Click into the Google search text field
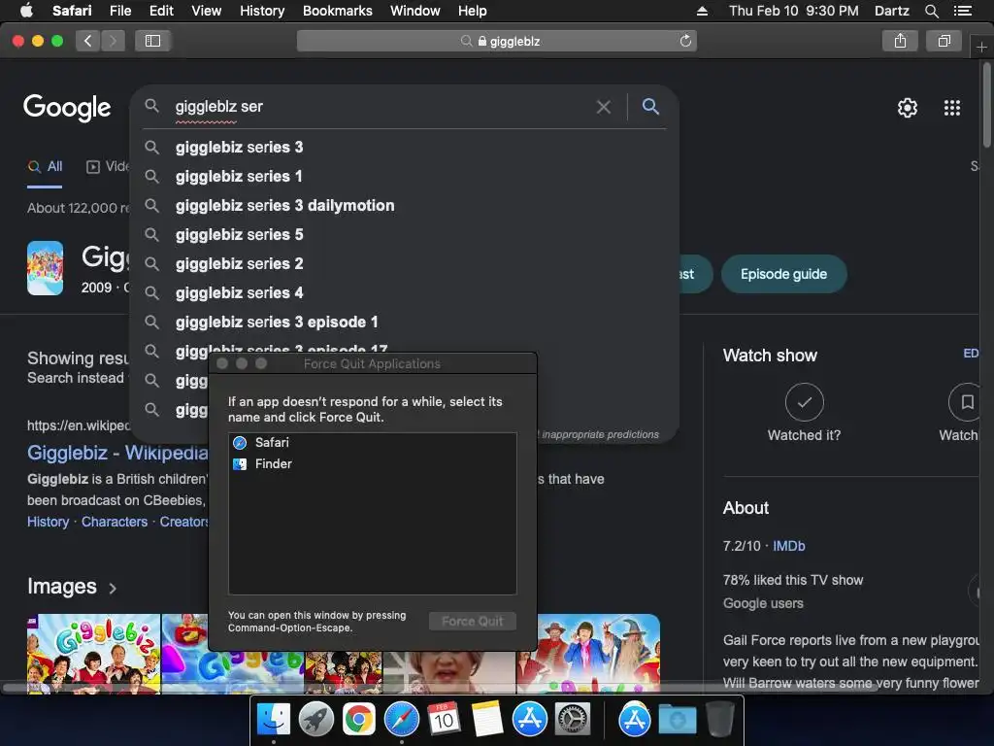Screen dimensions: 994x746 [x=381, y=107]
